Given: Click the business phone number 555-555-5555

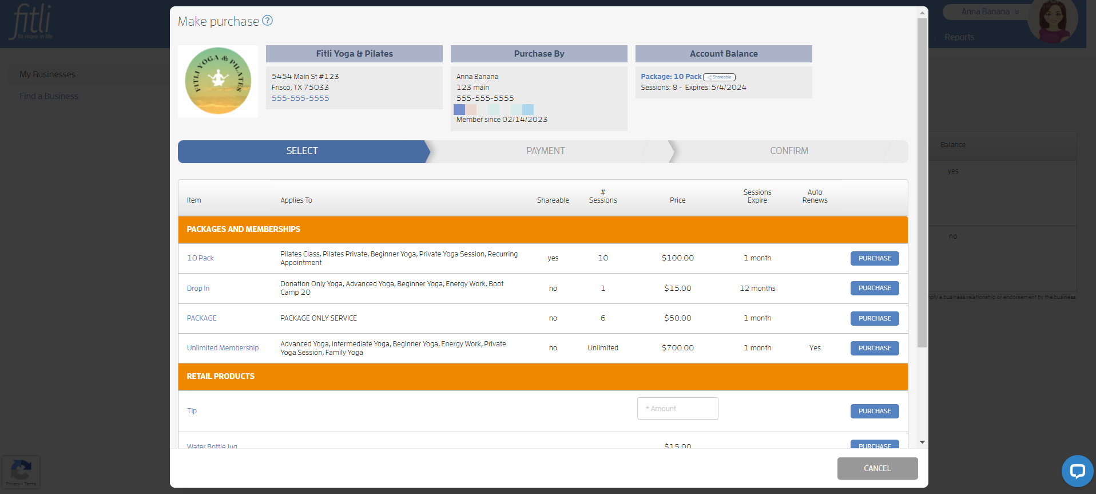Looking at the screenshot, I should pyautogui.click(x=300, y=98).
